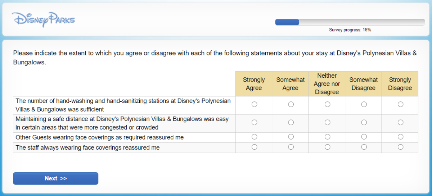Choose Somewhat Disagree for other Guests face coverings
The width and height of the screenshot is (432, 196).
[x=364, y=137]
